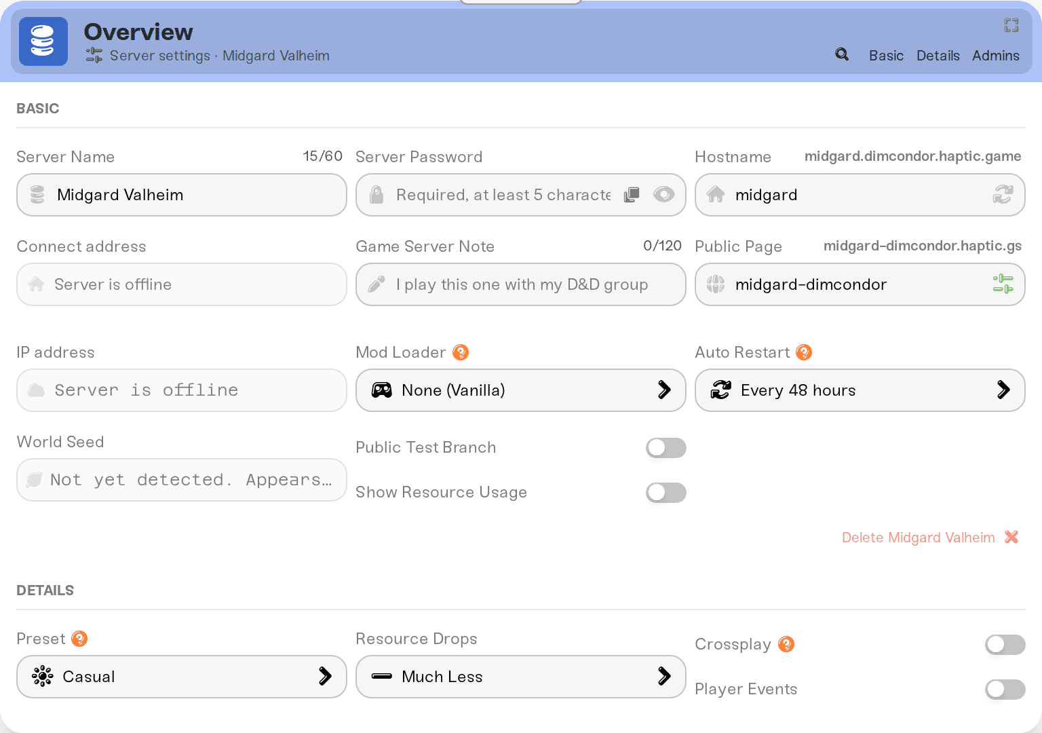Click the Overview heading text
The width and height of the screenshot is (1042, 733).
[x=138, y=32]
